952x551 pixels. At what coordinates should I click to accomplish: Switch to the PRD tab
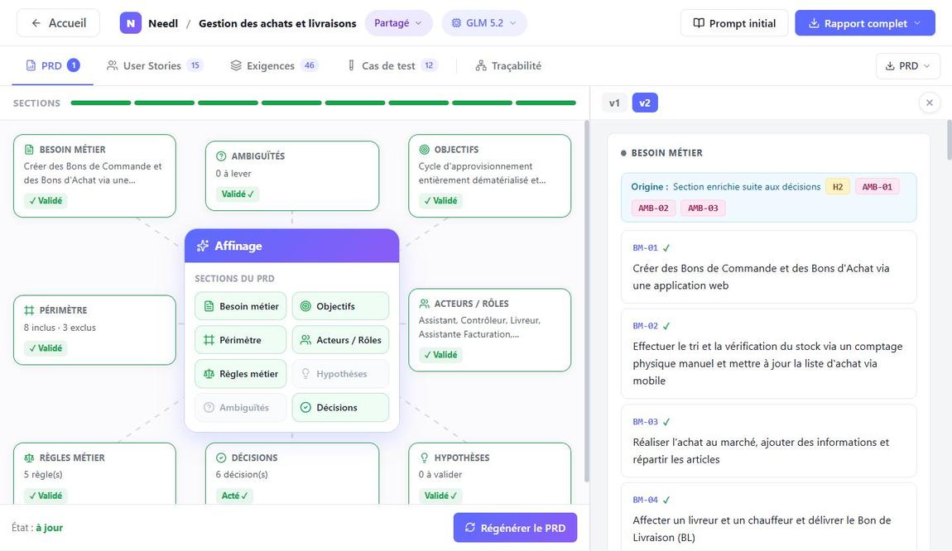coord(52,65)
